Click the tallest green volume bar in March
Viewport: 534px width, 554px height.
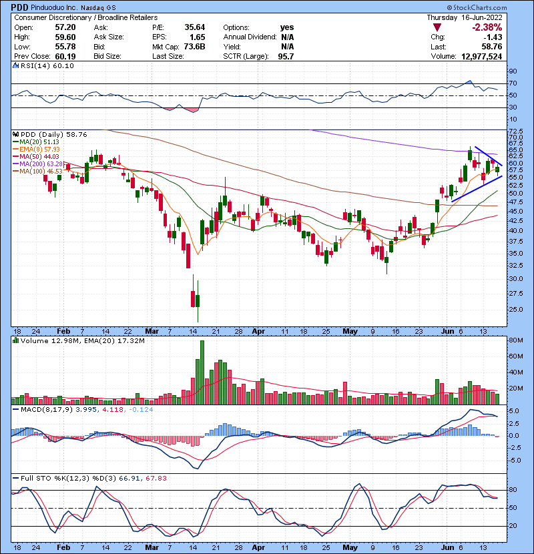click(202, 372)
